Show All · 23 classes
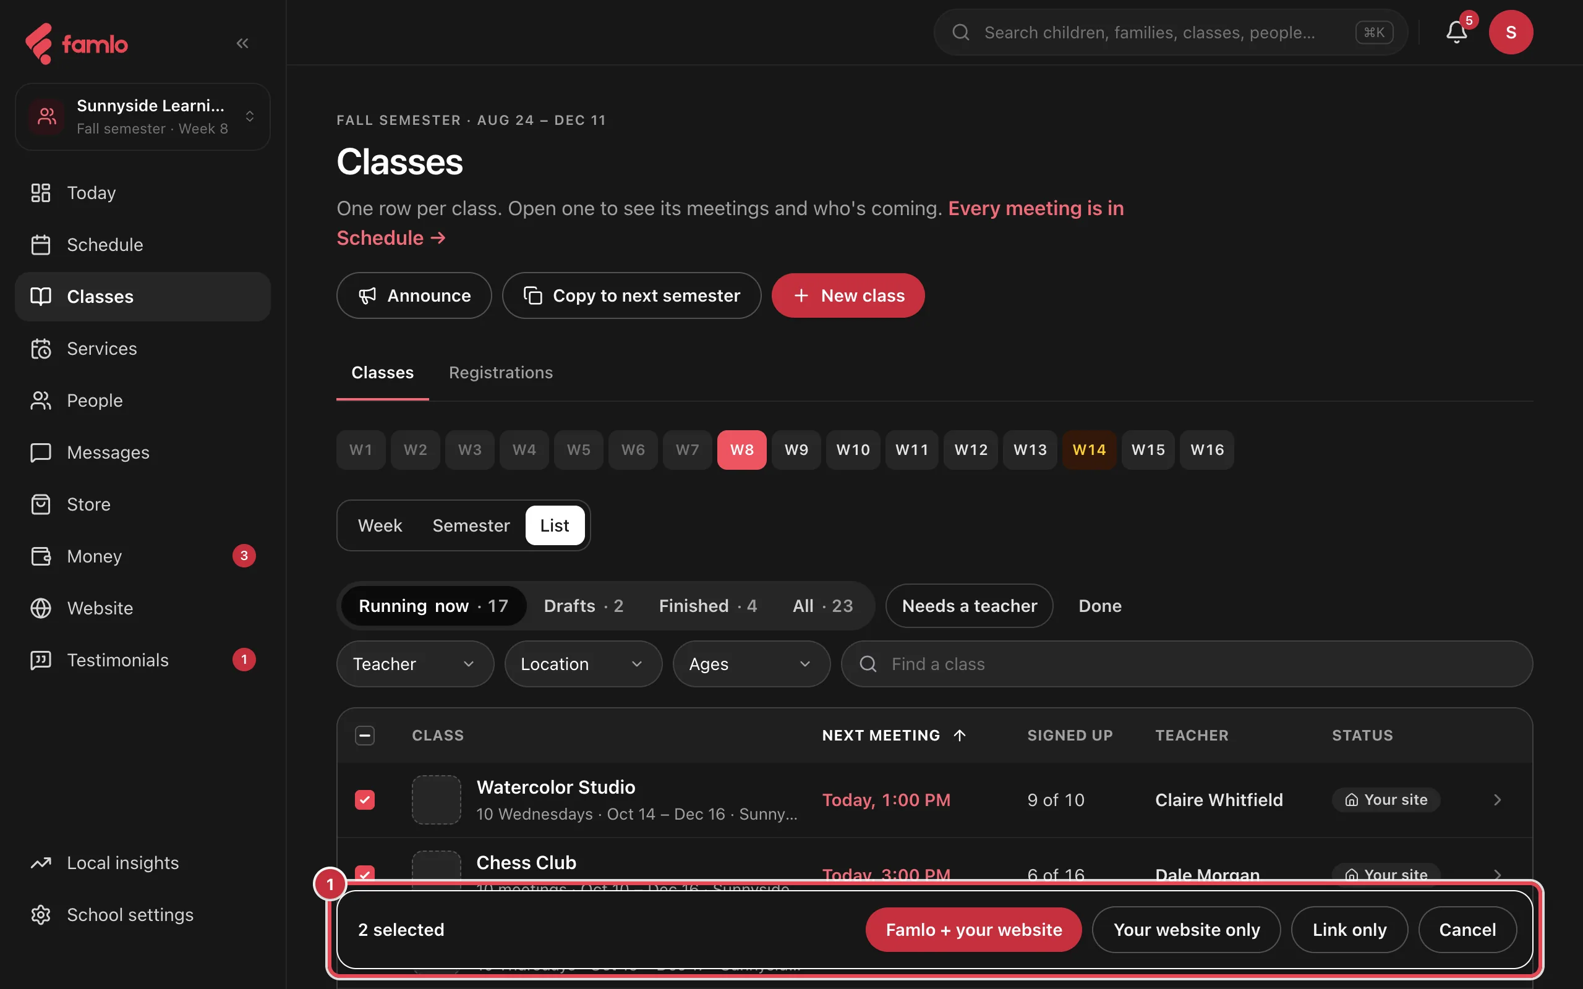1583x989 pixels. click(822, 606)
